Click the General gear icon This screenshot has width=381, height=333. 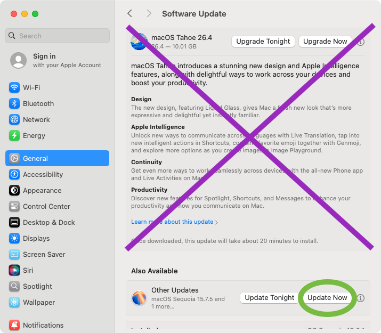[x=14, y=158]
